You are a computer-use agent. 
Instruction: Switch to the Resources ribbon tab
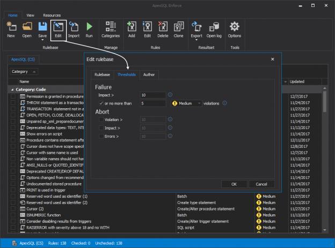(x=52, y=15)
